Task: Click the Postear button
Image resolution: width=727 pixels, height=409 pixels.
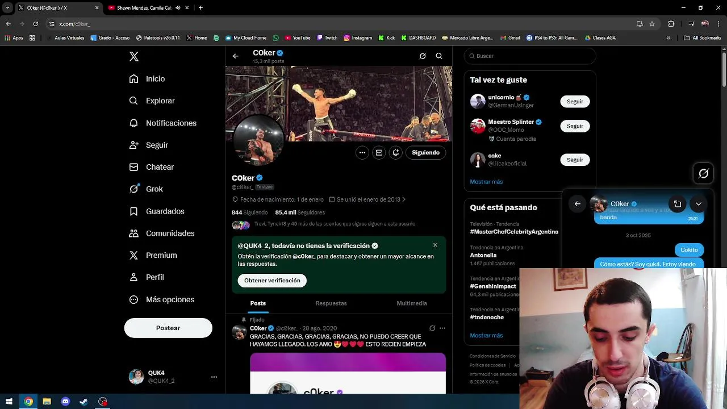Action: tap(168, 328)
